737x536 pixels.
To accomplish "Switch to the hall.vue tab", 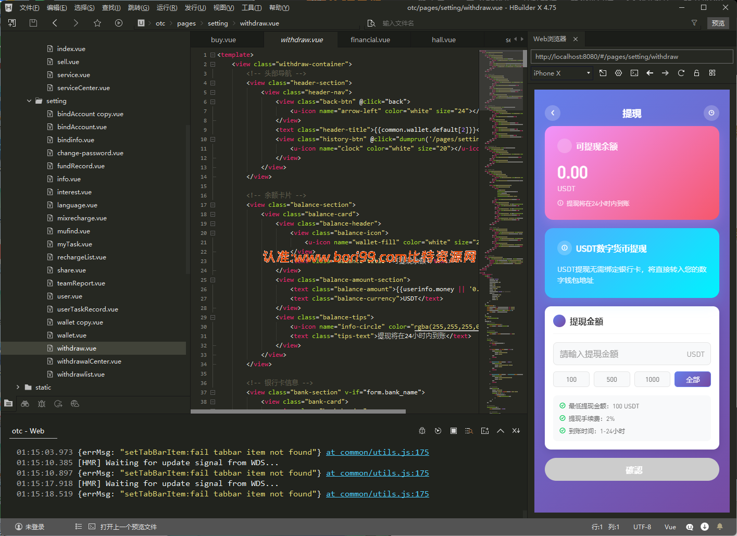I will [x=444, y=40].
